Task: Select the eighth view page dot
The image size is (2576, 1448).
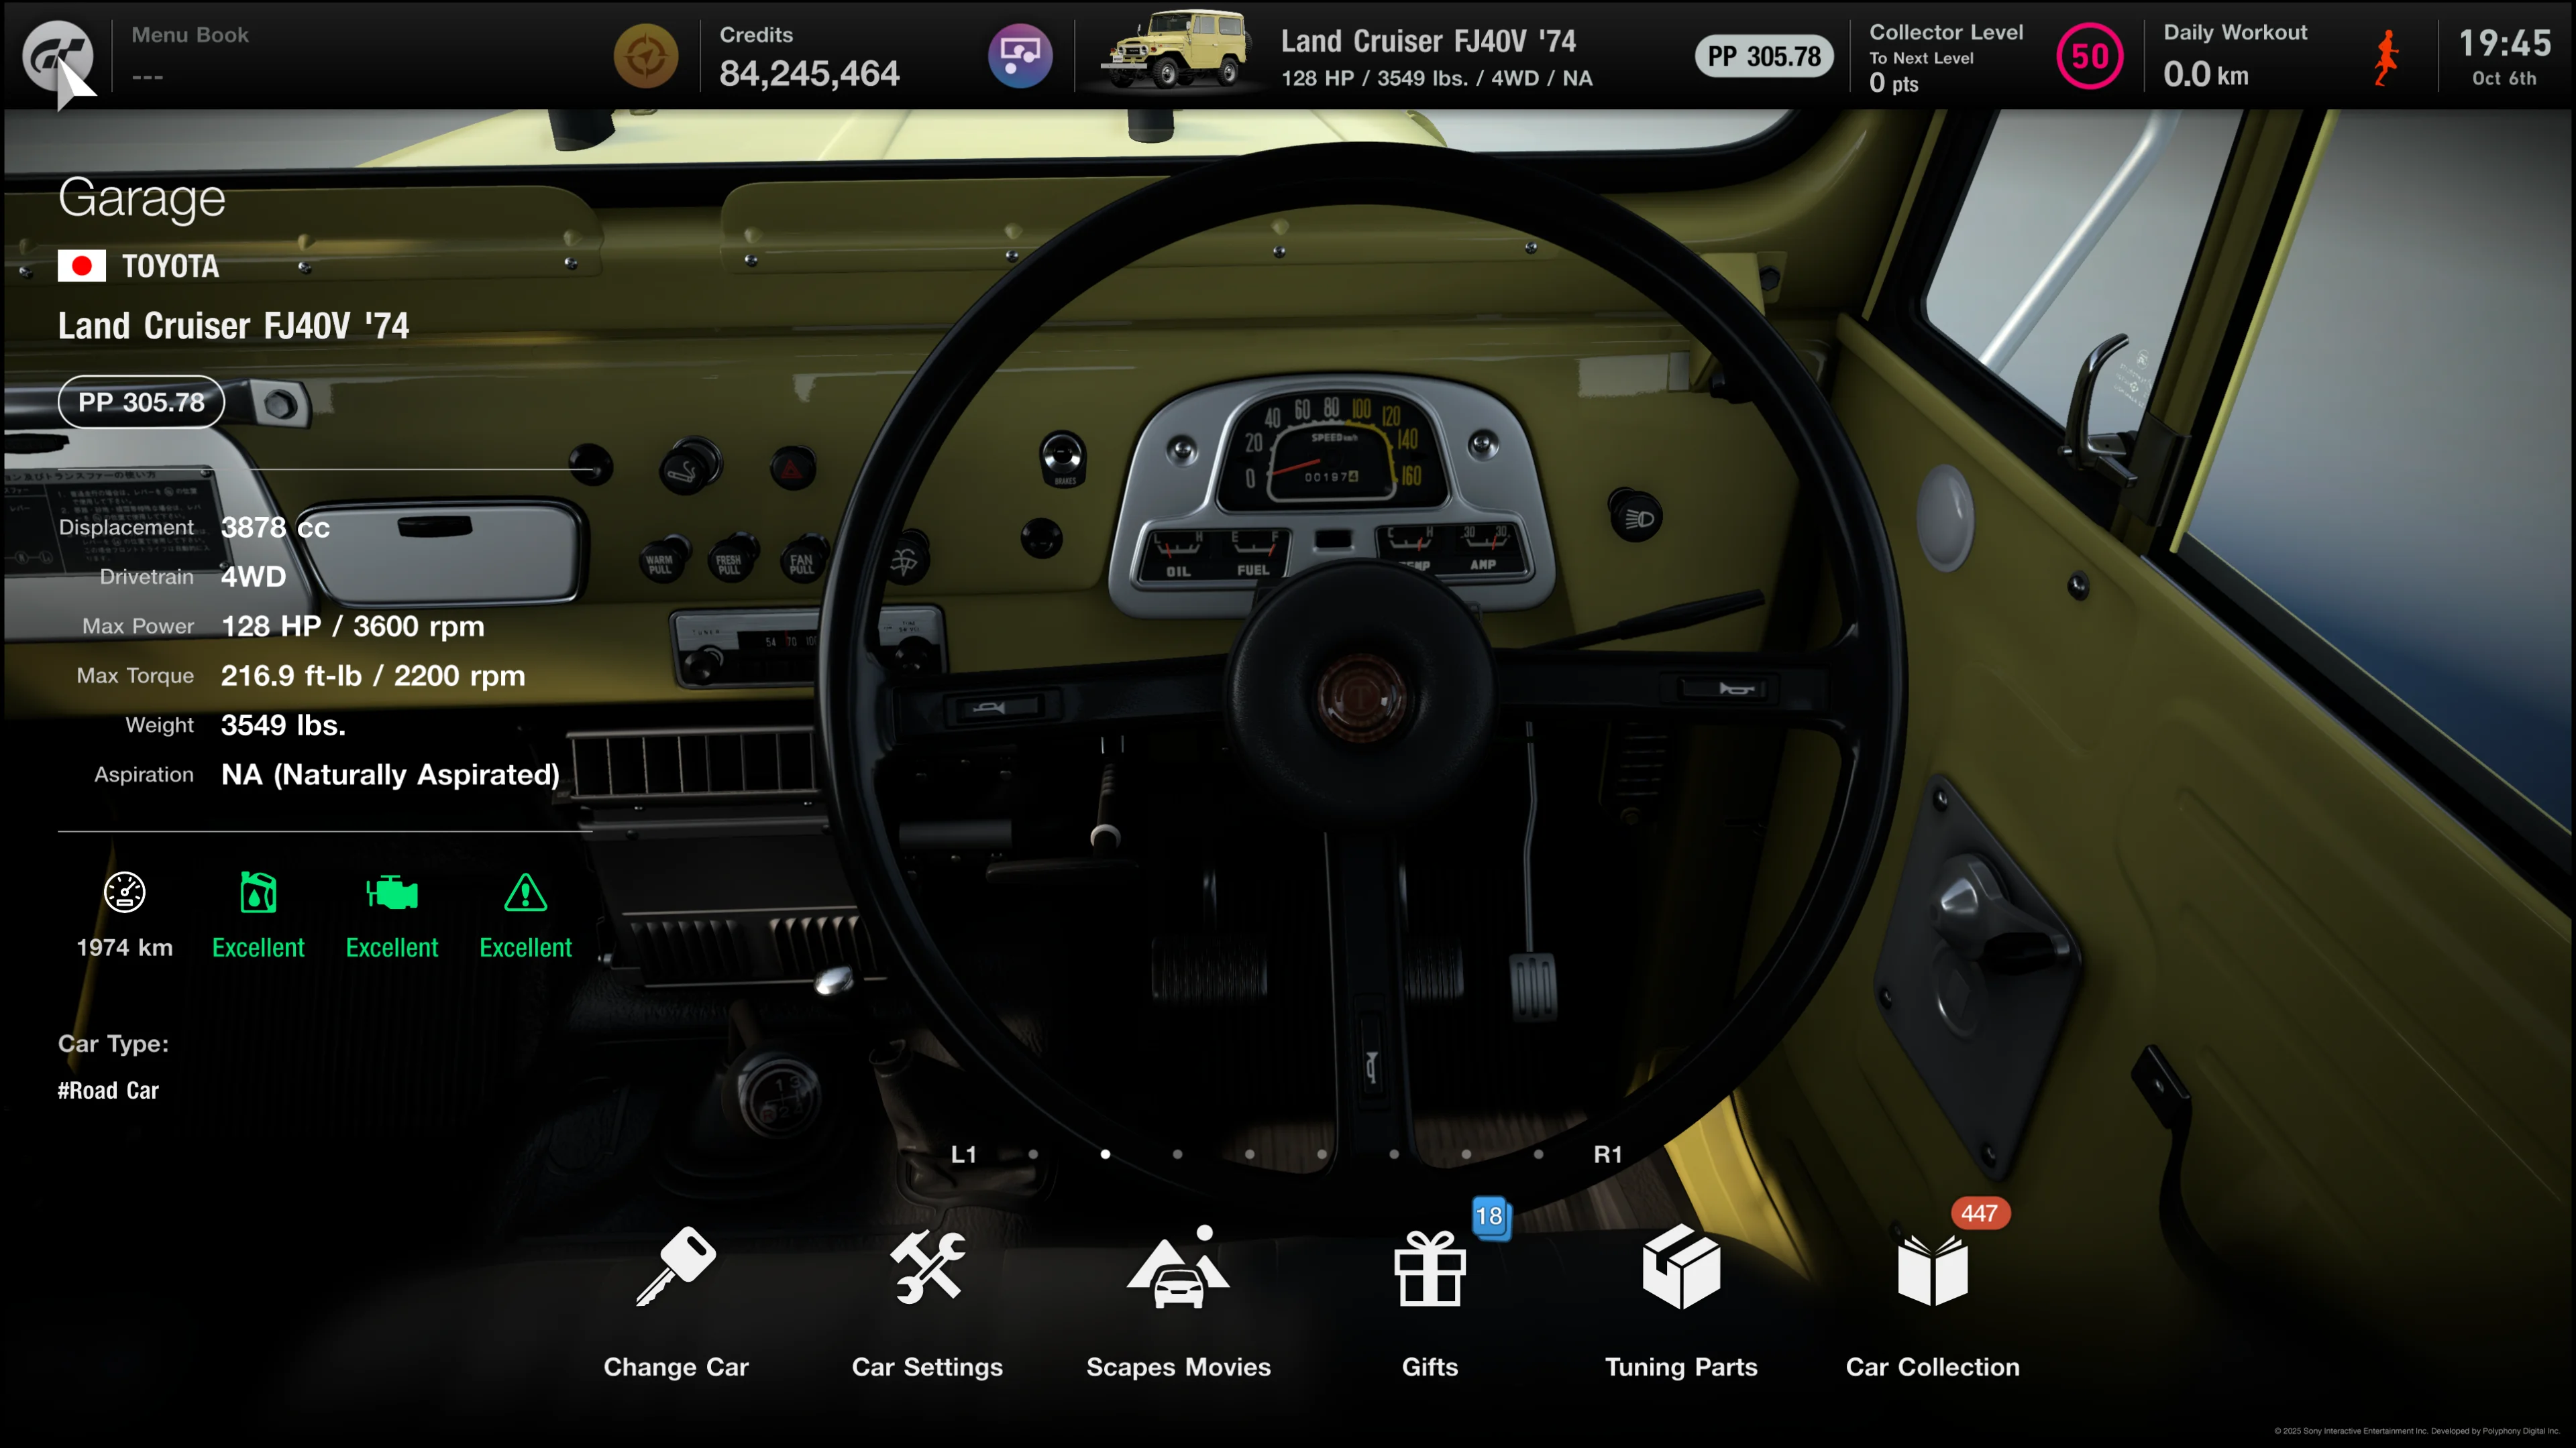Action: point(1538,1154)
